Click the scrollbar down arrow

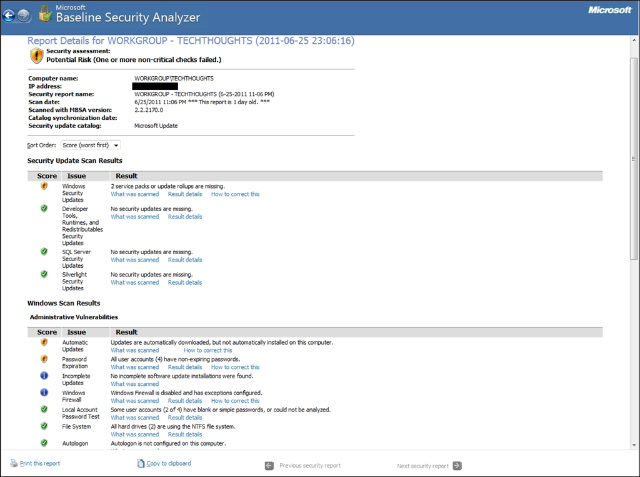(x=634, y=445)
